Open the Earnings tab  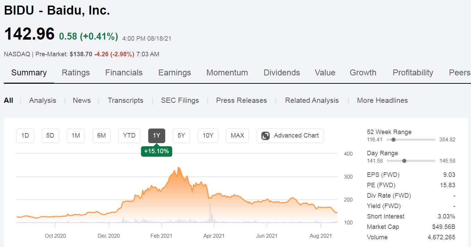[175, 73]
